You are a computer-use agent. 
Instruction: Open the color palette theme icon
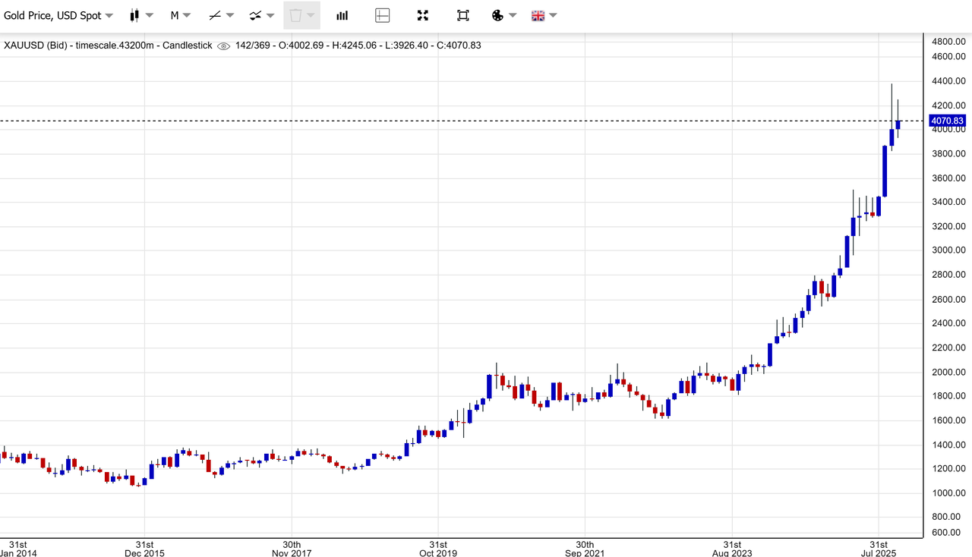click(503, 15)
